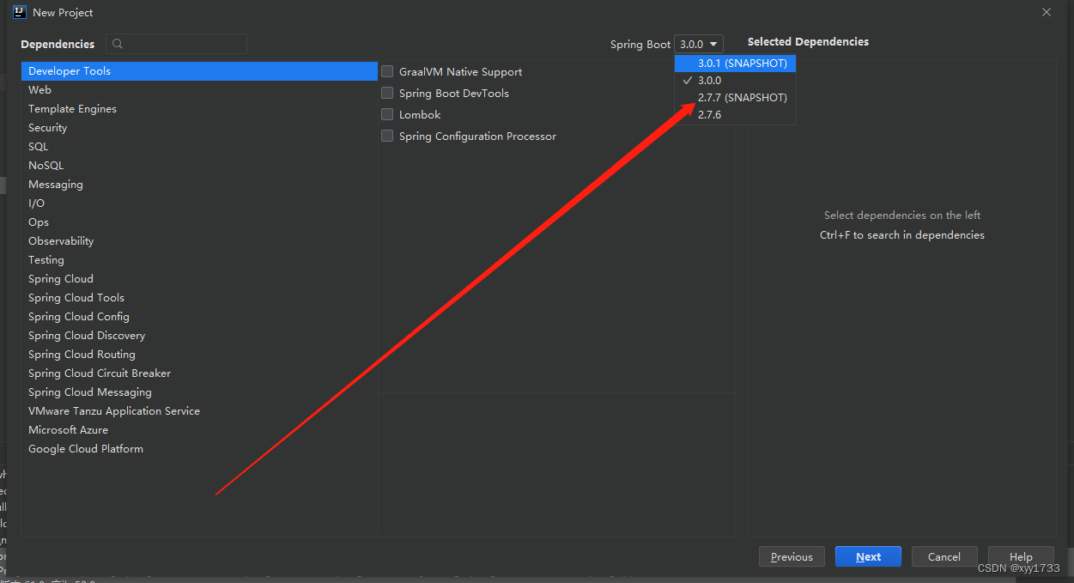Choose the I/O category
1074x583 pixels.
point(199,203)
